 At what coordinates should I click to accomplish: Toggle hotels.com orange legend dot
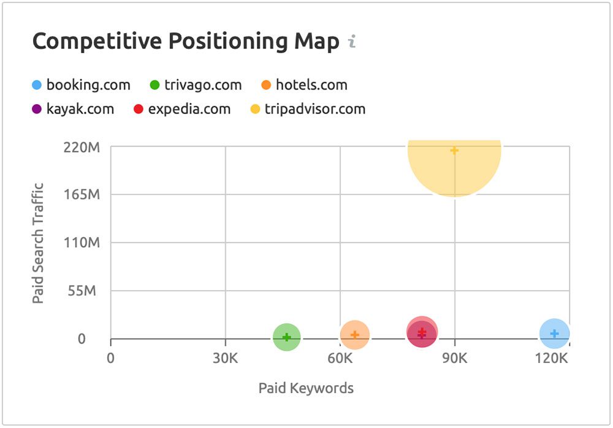pyautogui.click(x=266, y=85)
